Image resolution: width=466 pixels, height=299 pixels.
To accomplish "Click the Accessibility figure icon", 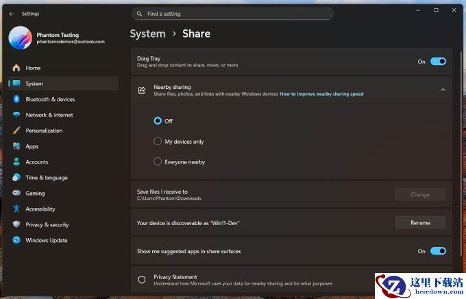I will click(x=16, y=209).
